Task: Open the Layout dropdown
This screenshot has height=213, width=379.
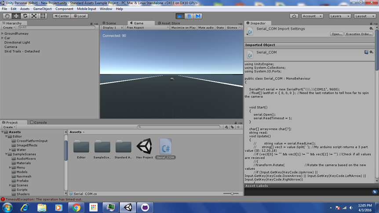Action: 365,16
